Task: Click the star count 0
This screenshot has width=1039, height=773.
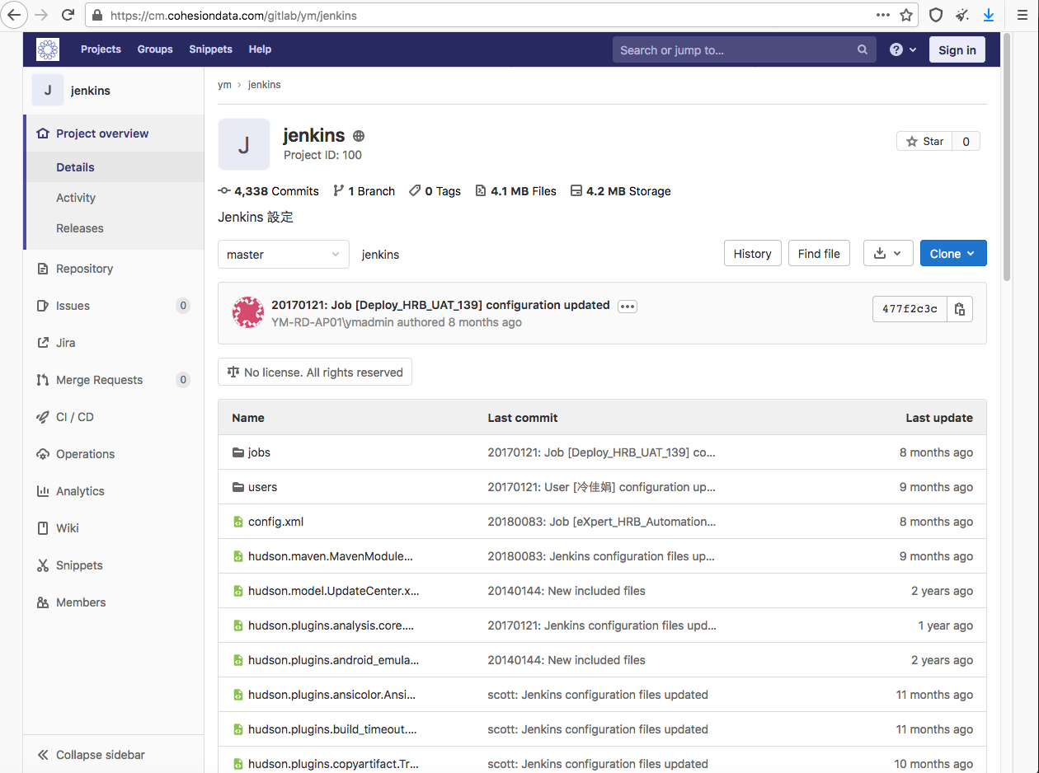Action: click(x=966, y=142)
